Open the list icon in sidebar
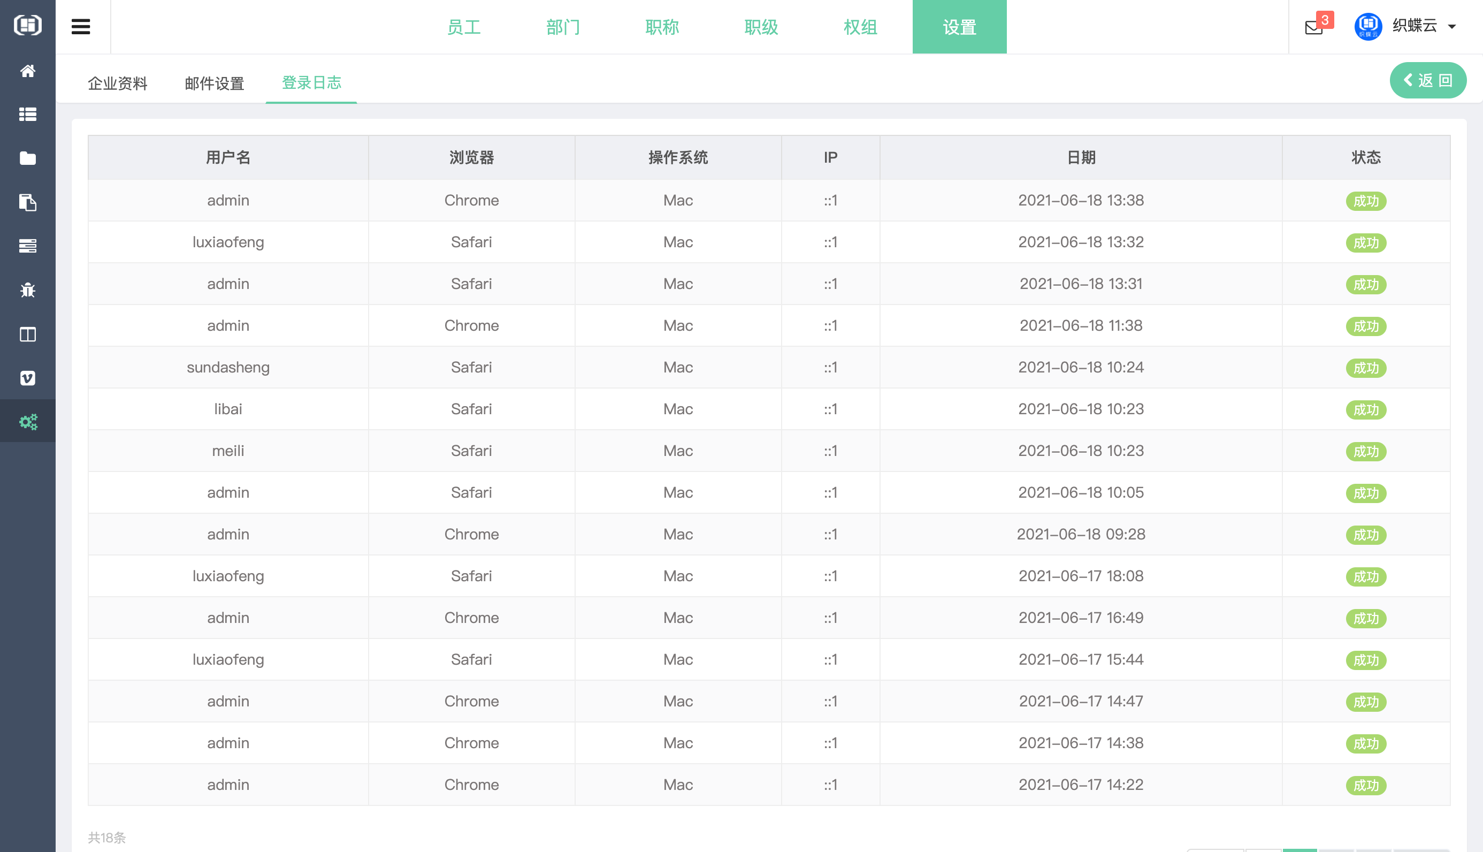1483x852 pixels. [x=27, y=114]
